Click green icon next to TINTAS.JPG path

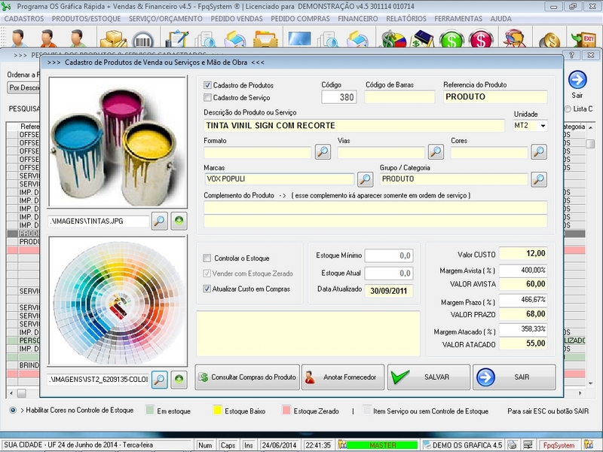[179, 221]
